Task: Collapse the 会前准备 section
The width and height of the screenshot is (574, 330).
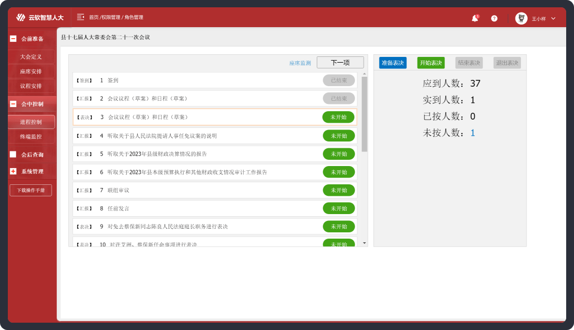Action: [13, 39]
